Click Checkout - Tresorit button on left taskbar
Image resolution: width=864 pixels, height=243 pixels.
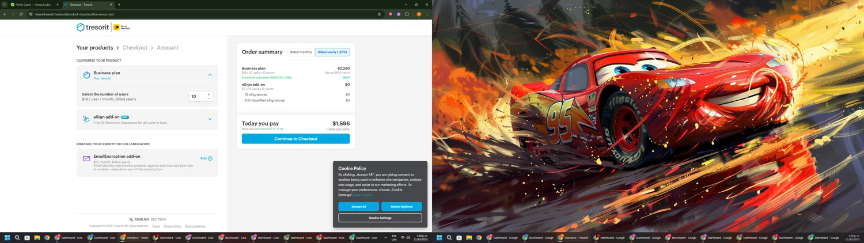click(x=135, y=237)
